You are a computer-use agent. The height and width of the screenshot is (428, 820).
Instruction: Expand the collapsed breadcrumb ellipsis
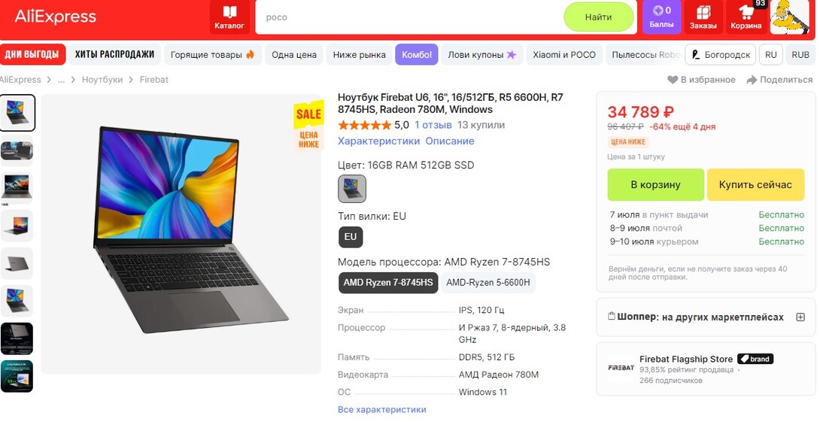pos(61,80)
